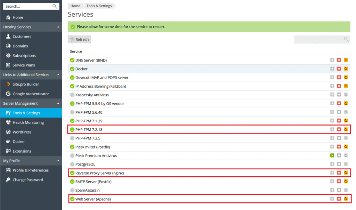Navigate to Home breadcrumb link
This screenshot has height=210, width=356.
pyautogui.click(x=75, y=6)
